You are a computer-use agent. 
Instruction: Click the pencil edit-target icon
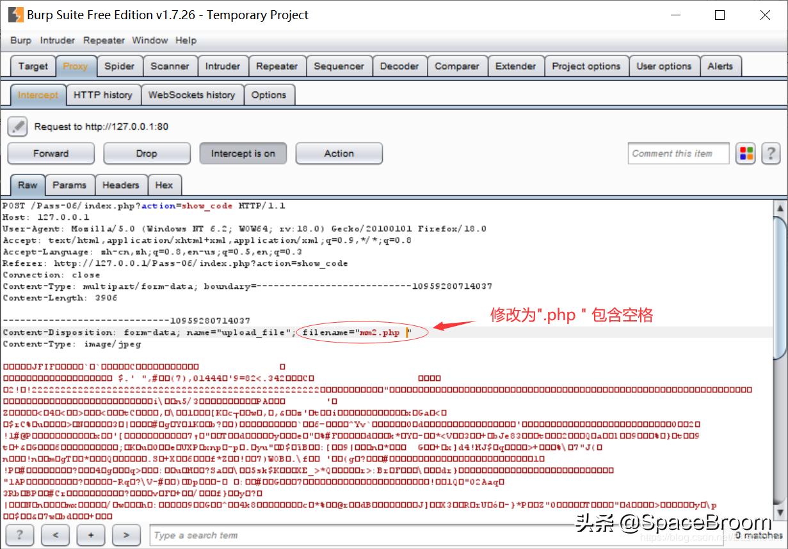[17, 127]
